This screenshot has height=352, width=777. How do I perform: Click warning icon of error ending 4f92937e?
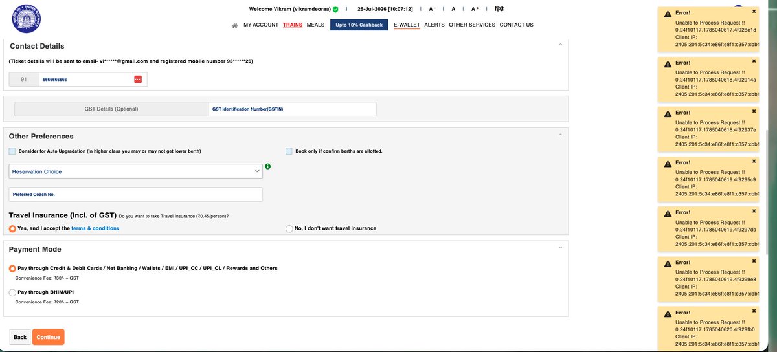(x=666, y=113)
